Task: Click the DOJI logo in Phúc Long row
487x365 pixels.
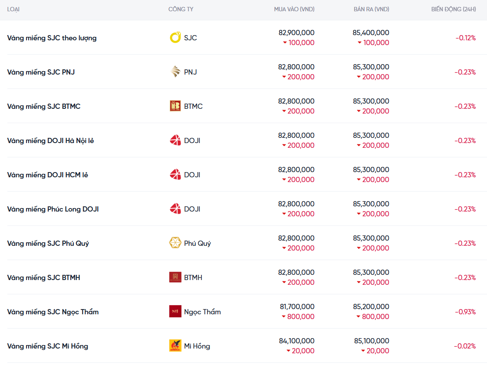Action: tap(175, 209)
